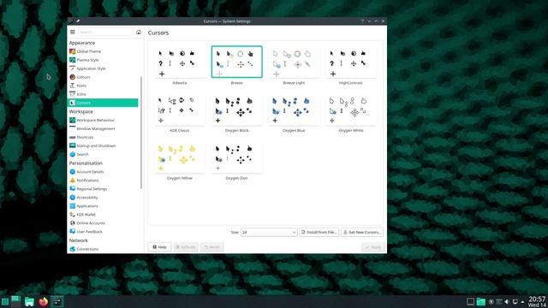This screenshot has height=308, width=548.
Task: Select Cursors in the sidebar
Action: pos(103,103)
